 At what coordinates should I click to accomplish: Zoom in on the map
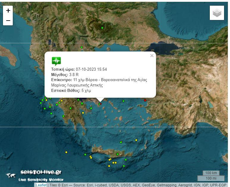click(8, 10)
